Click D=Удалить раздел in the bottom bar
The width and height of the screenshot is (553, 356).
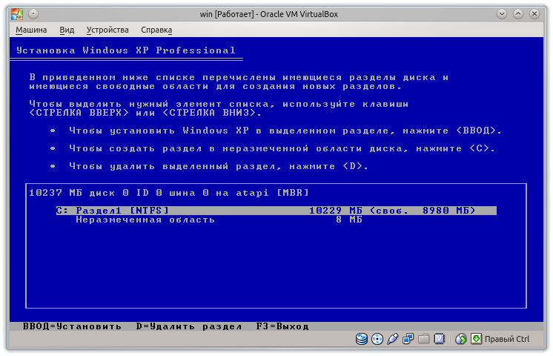coord(189,326)
